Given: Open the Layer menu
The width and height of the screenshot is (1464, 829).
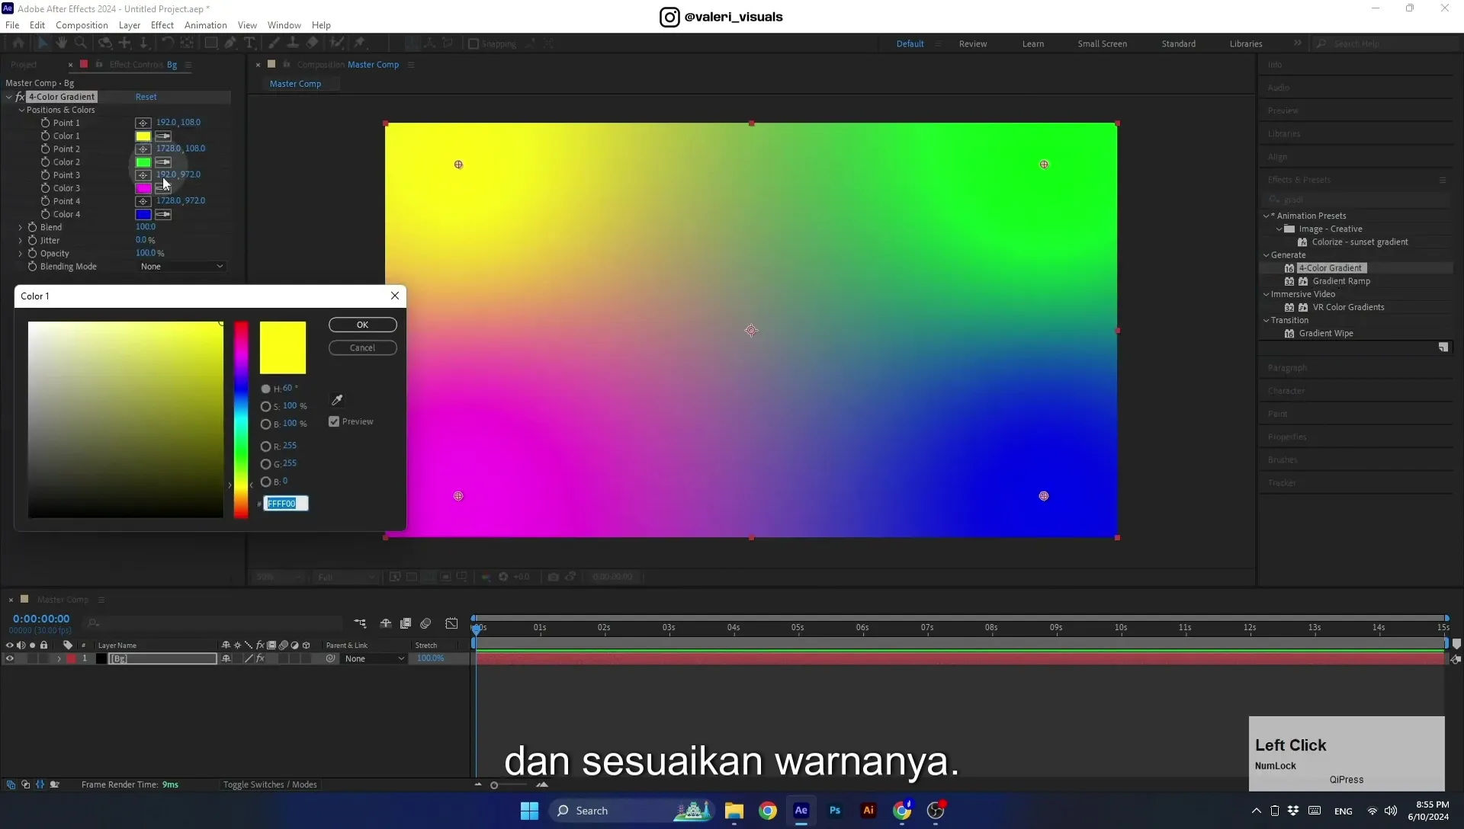Looking at the screenshot, I should coord(130,25).
